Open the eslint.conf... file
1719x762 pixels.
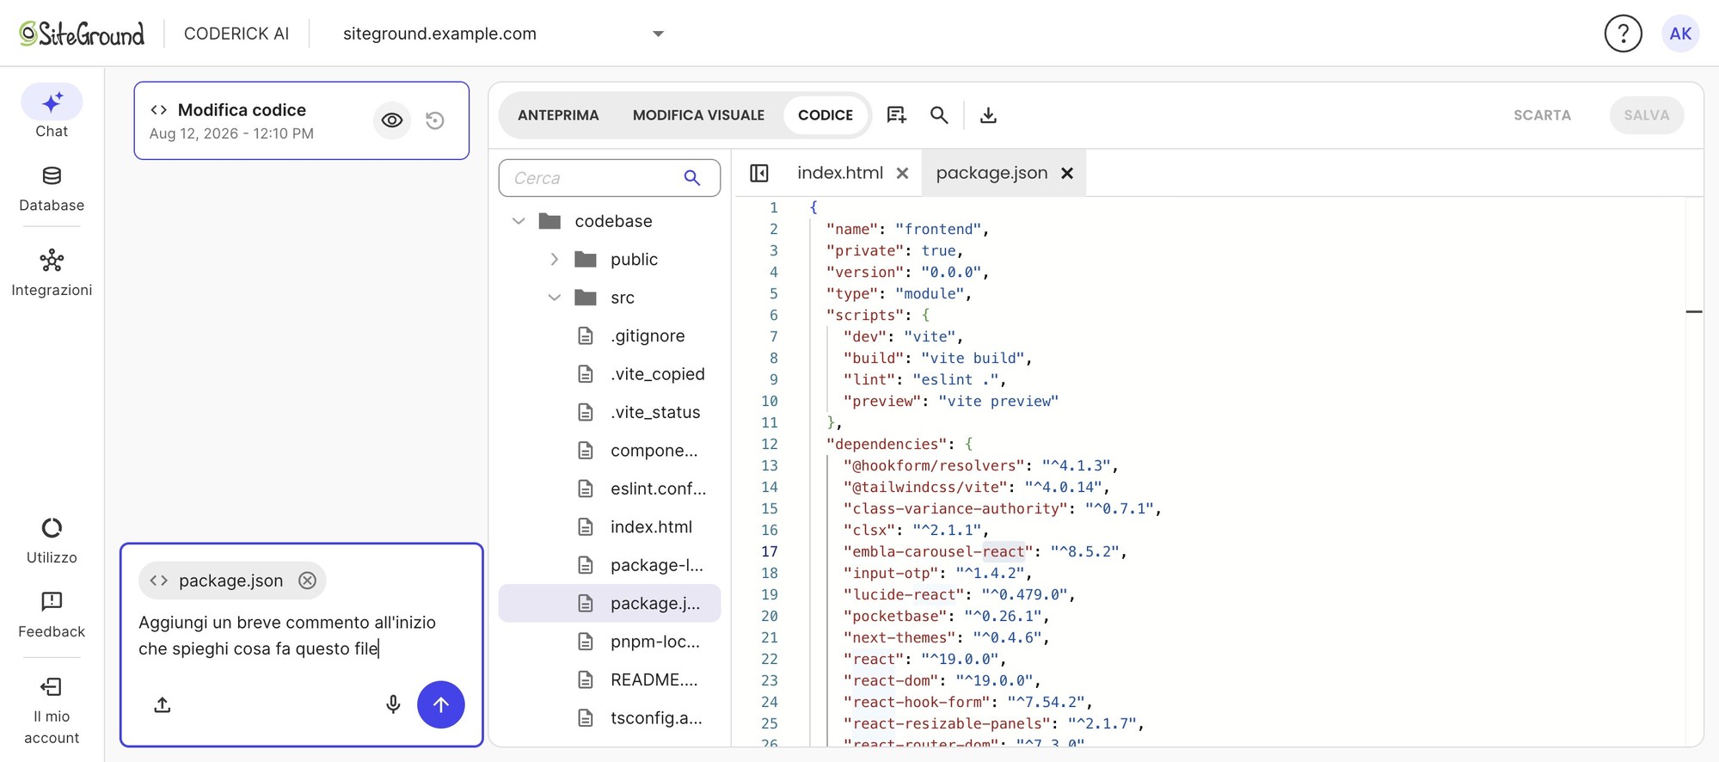coord(610,489)
